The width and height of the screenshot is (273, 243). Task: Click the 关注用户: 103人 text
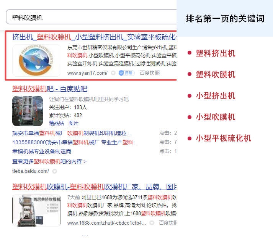click(x=68, y=107)
